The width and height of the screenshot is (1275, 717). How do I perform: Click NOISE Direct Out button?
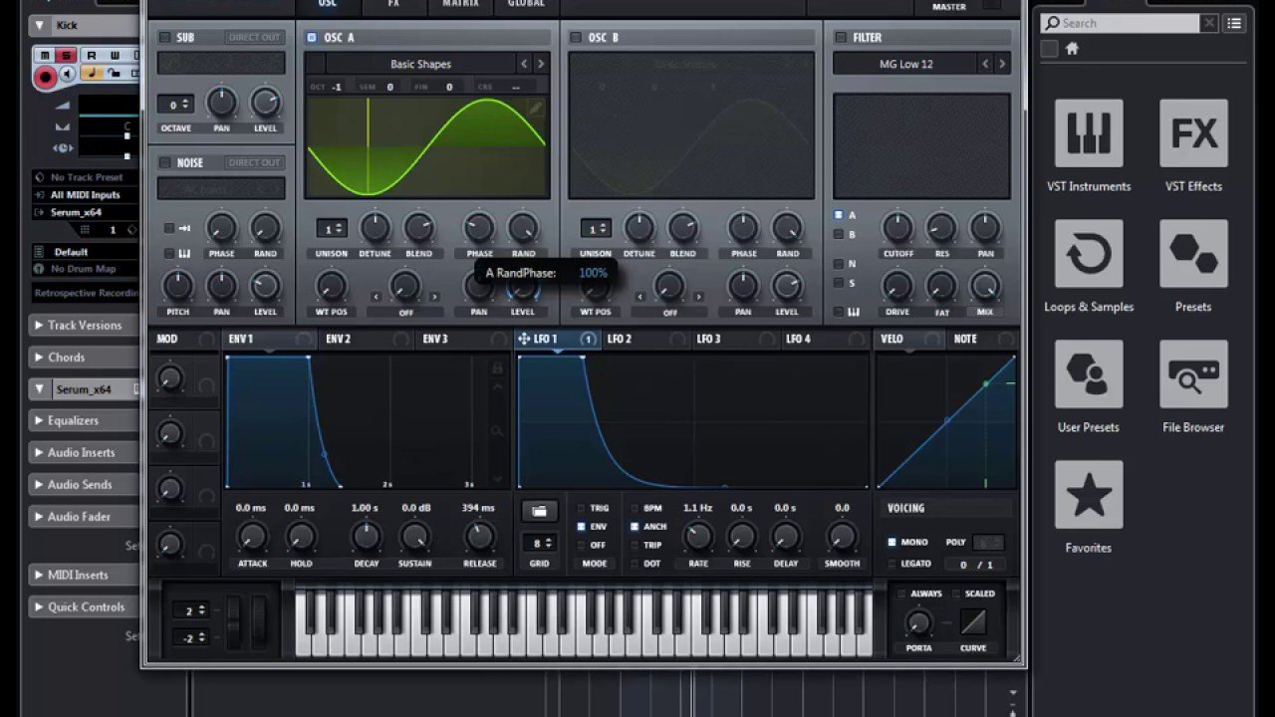click(254, 162)
